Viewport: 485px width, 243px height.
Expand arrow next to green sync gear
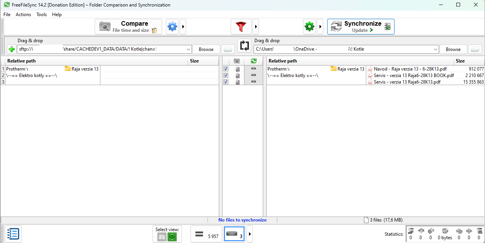pos(320,27)
